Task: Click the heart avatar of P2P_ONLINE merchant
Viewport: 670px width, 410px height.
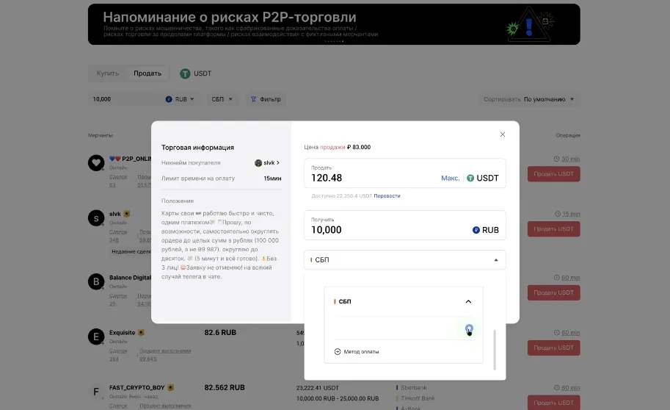Action: (x=96, y=162)
